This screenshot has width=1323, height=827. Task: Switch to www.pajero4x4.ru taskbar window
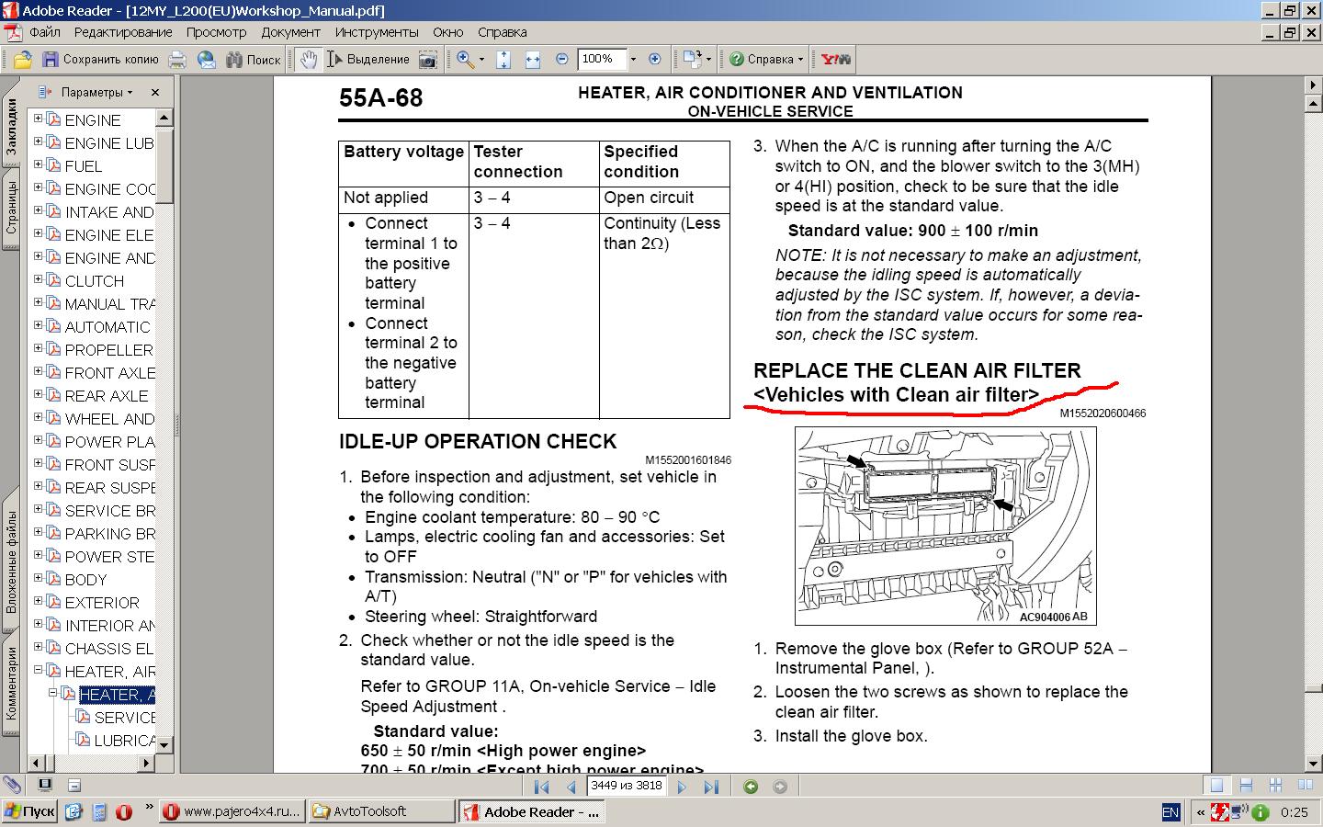232,811
